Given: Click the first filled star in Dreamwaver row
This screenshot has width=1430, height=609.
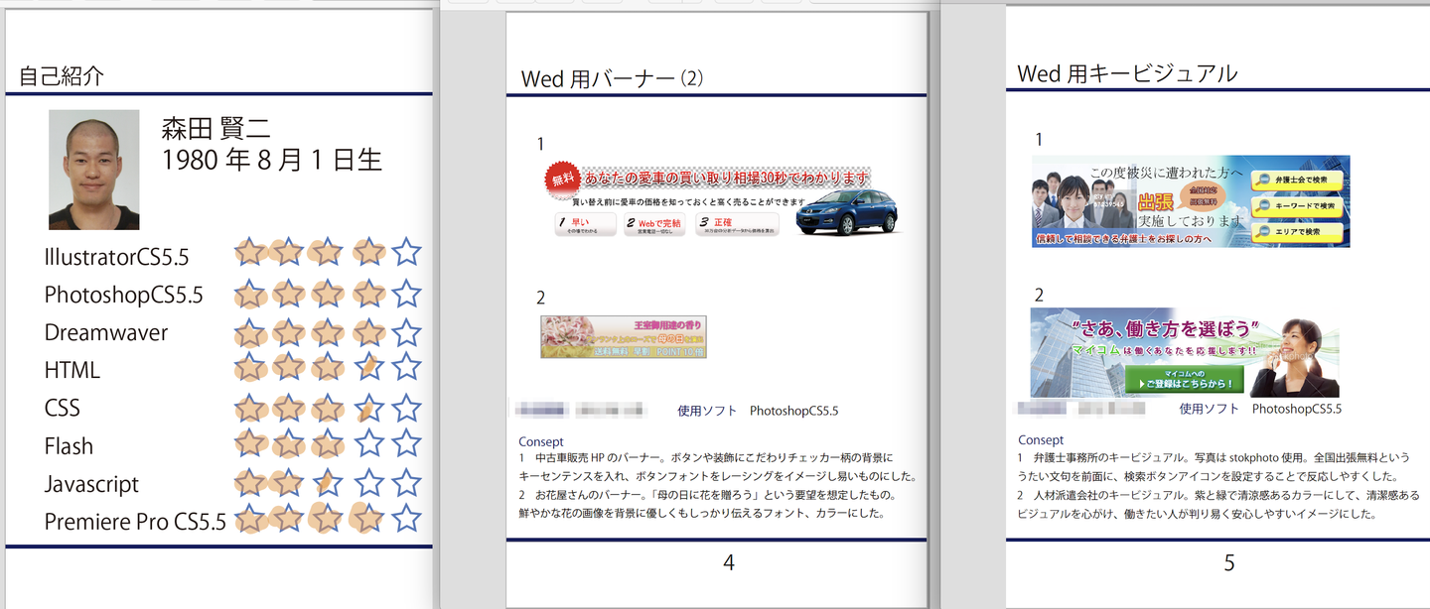Looking at the screenshot, I should point(250,331).
